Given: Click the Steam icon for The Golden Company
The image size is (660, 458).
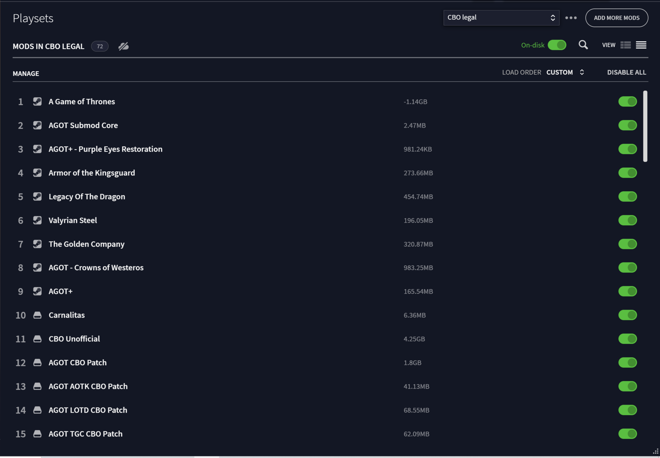Looking at the screenshot, I should [37, 244].
